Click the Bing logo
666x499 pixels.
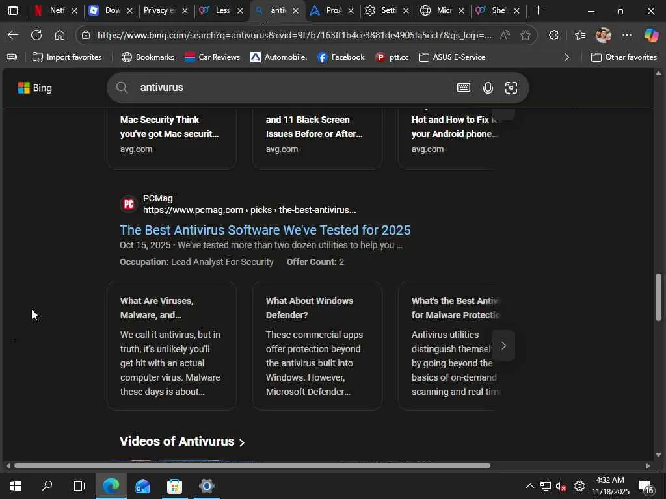point(35,88)
